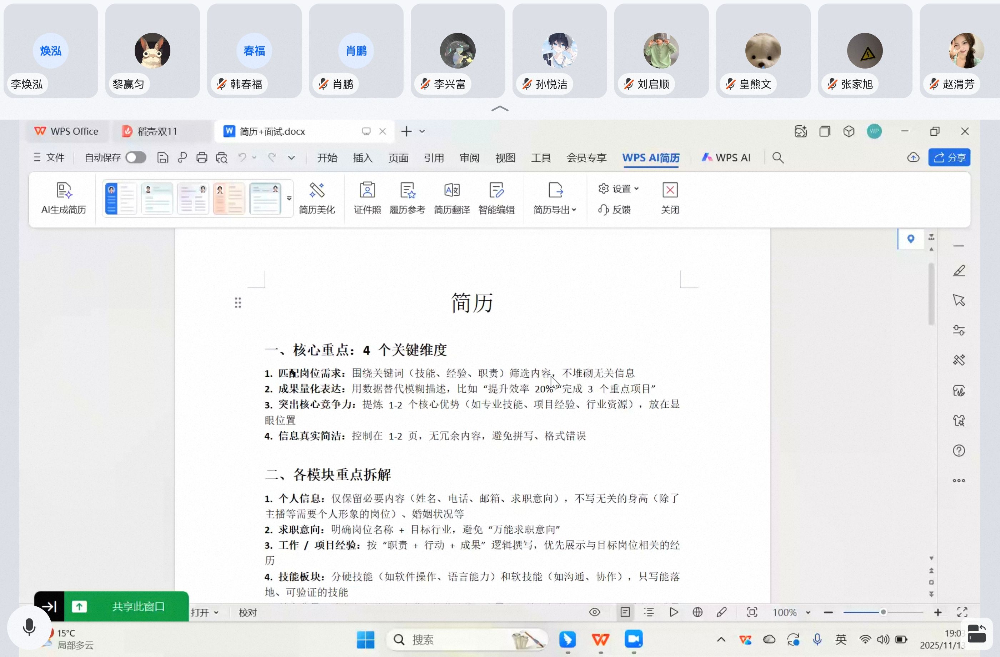Image resolution: width=1000 pixels, height=657 pixels.
Task: Click the 简历翻译 translate icon
Action: click(x=452, y=191)
